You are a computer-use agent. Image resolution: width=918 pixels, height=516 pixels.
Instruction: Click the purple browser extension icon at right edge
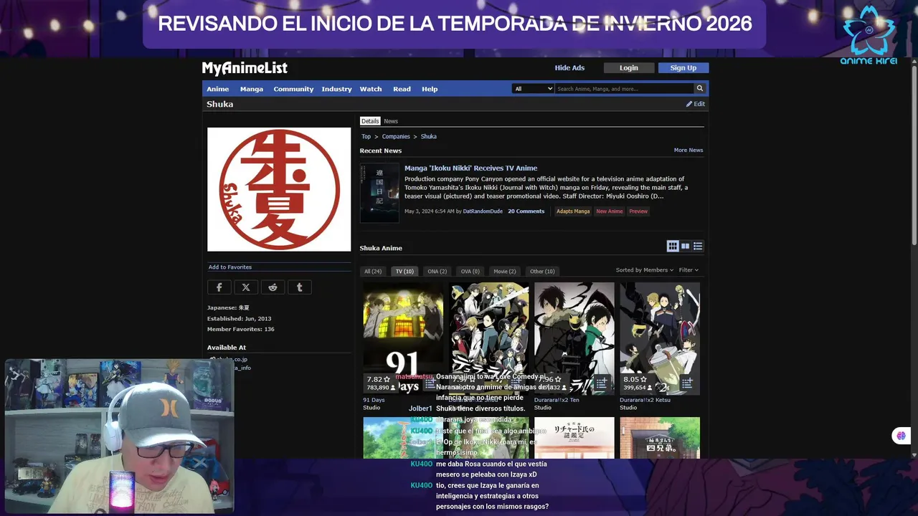pos(901,436)
